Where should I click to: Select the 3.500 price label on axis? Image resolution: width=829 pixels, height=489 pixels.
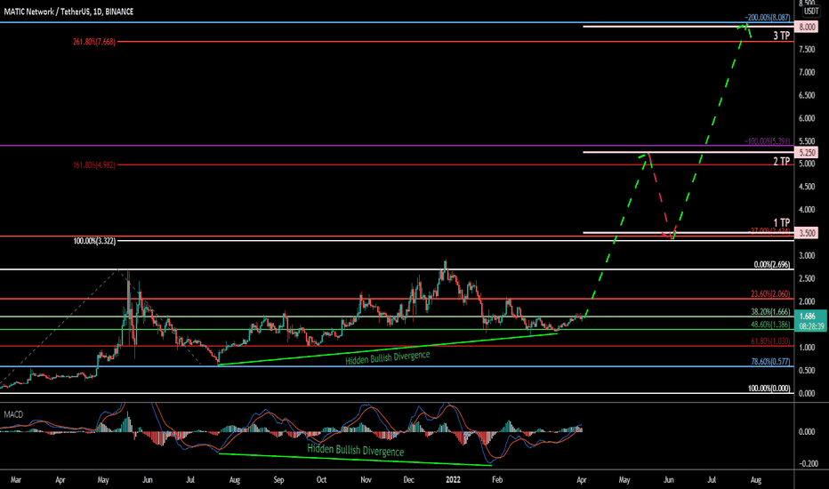pos(807,233)
